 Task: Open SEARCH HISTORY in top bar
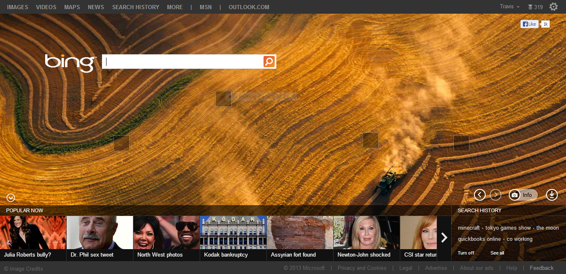(135, 7)
